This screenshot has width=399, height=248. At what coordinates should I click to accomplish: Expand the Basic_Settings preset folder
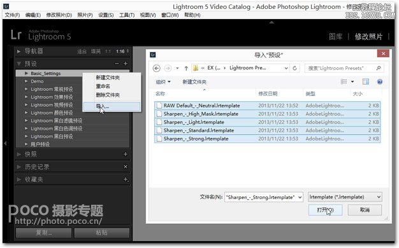(26, 73)
